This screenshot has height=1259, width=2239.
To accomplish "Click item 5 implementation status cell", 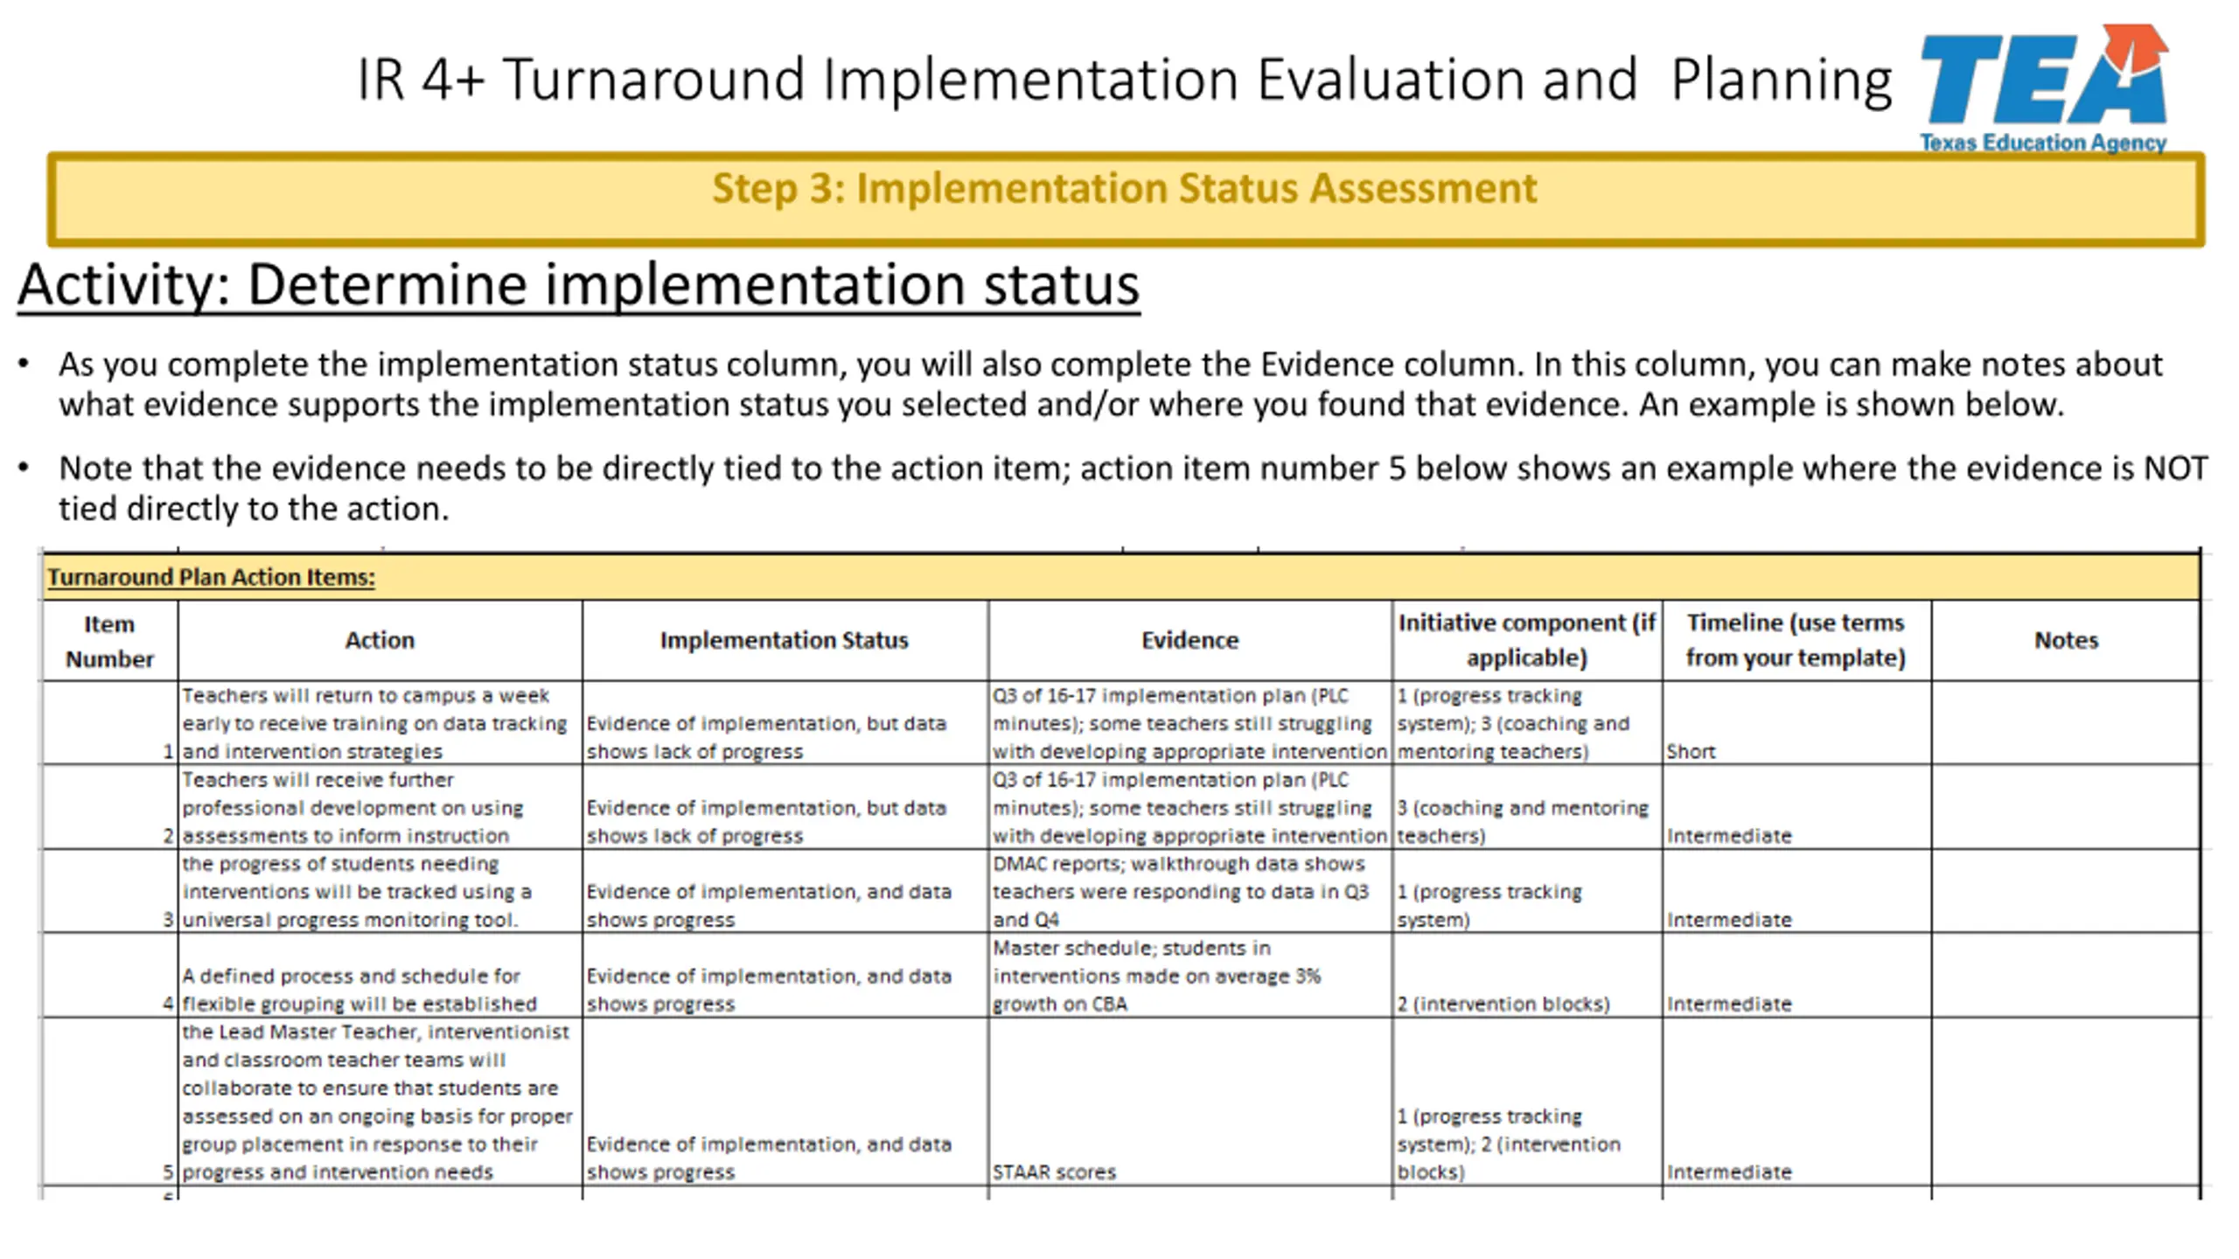I will [785, 1102].
